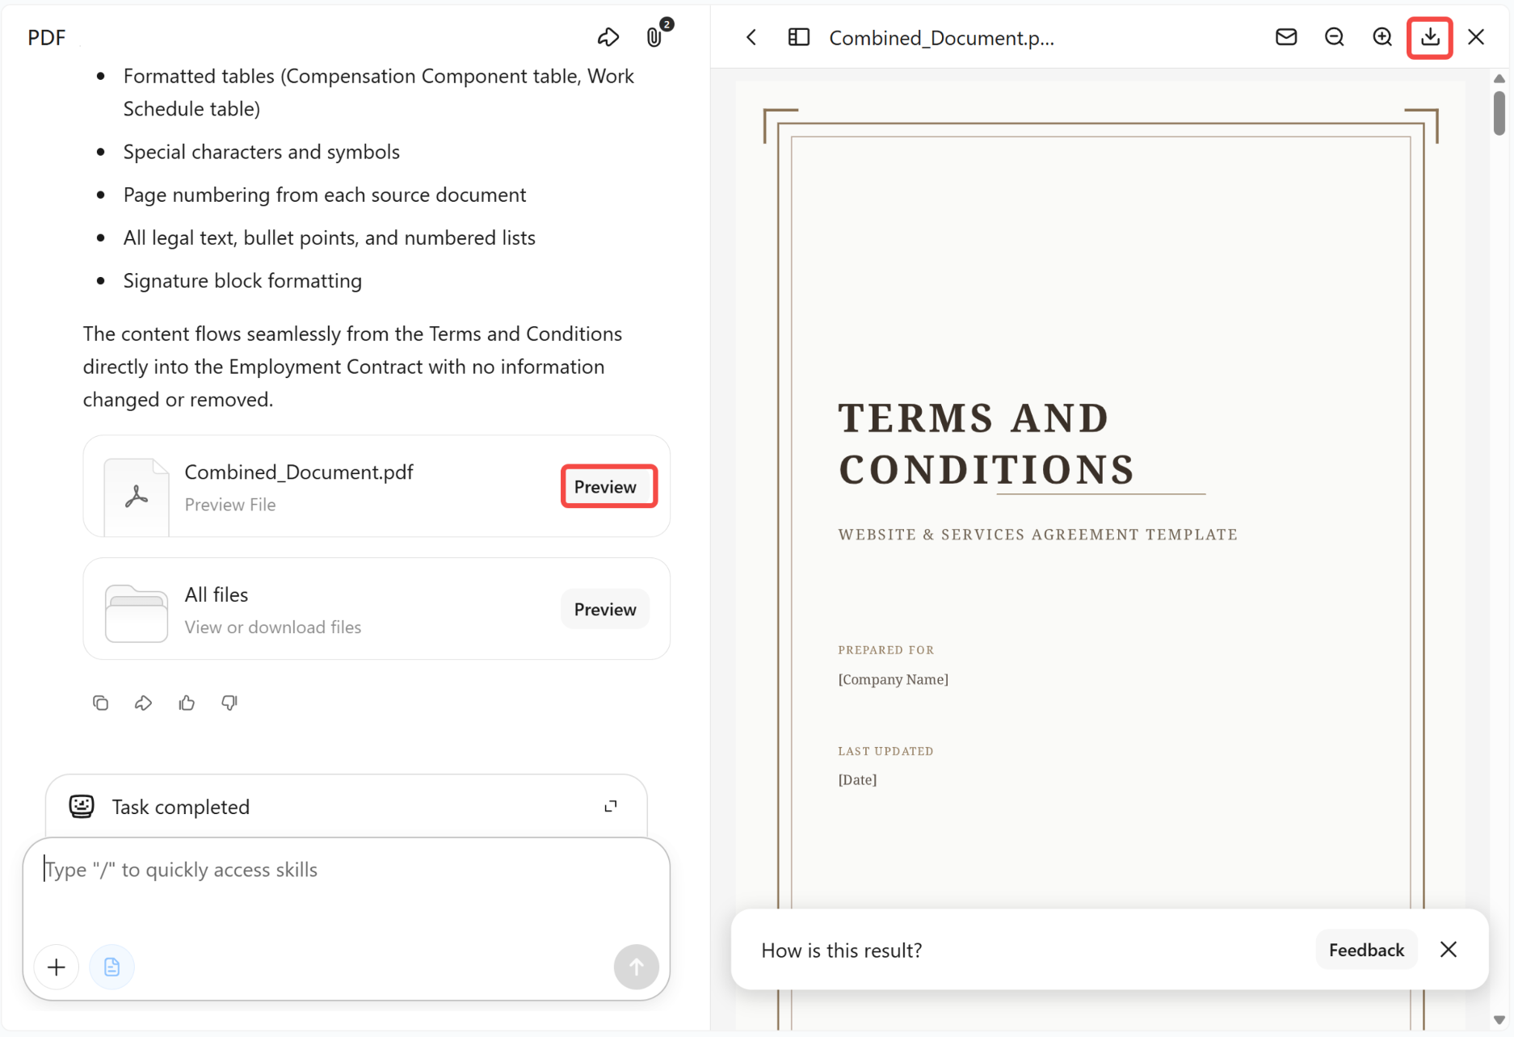Click the preview scrollbar up arrow
Screen dimensions: 1514x1037
click(1499, 79)
